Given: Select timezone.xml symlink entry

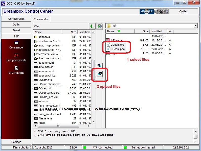Looking at the screenshot, I should tap(62, 58).
